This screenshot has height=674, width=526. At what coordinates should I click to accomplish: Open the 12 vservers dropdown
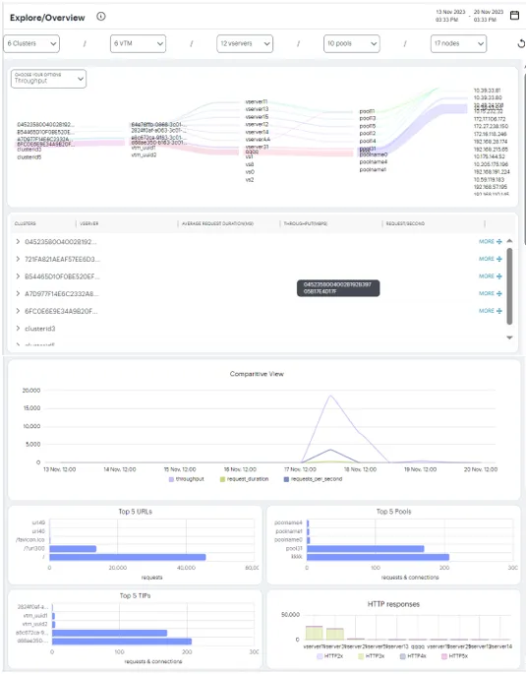tap(245, 44)
